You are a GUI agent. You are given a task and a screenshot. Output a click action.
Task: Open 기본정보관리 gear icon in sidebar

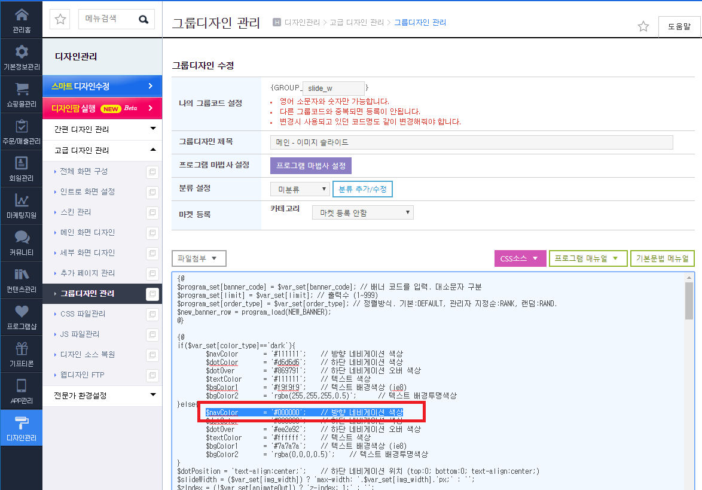22,52
